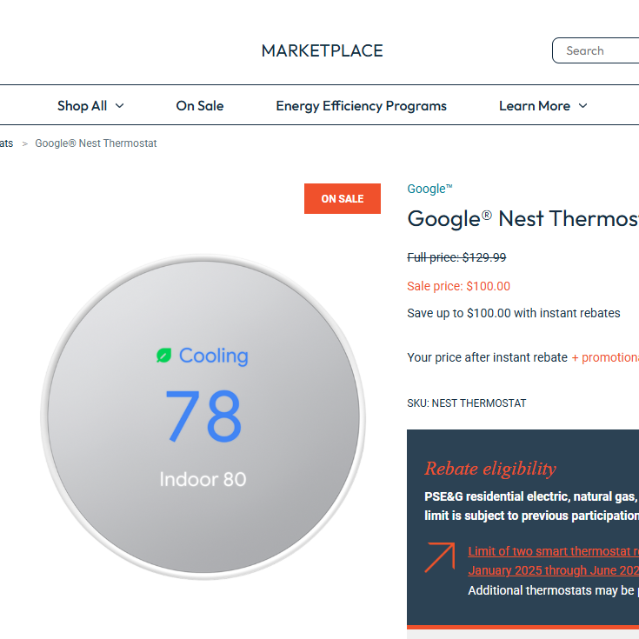Select the Learn More menu item
Viewport: 639px width, 639px height.
pos(534,106)
